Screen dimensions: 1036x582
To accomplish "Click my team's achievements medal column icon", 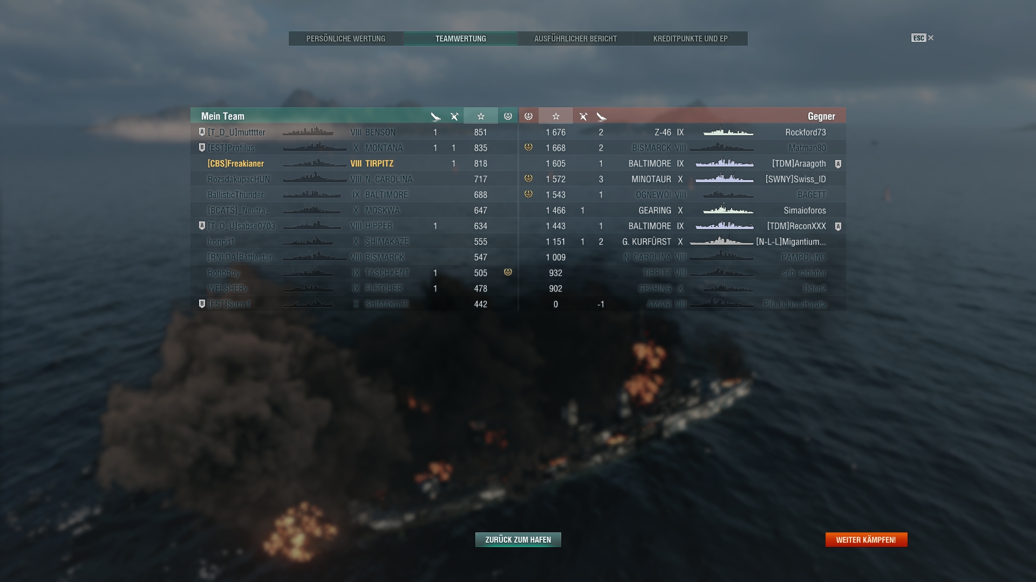I will pyautogui.click(x=508, y=116).
